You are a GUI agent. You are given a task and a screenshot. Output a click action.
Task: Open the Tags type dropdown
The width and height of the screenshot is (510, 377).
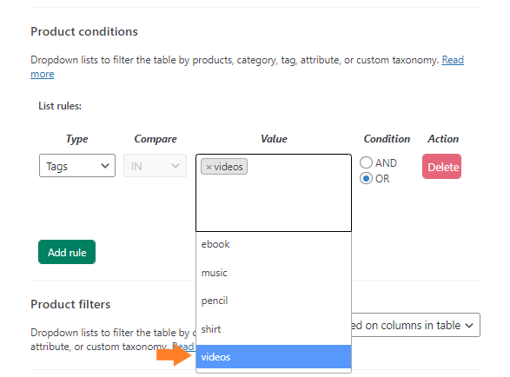coord(77,166)
